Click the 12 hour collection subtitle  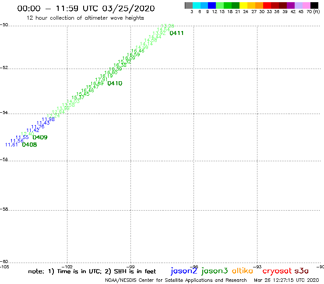[85, 18]
